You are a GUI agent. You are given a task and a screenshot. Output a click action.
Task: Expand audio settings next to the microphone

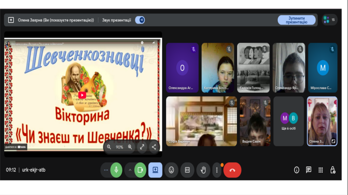106,170
